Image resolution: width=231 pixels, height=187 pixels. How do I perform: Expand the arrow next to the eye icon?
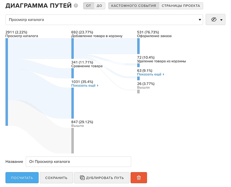(221, 20)
